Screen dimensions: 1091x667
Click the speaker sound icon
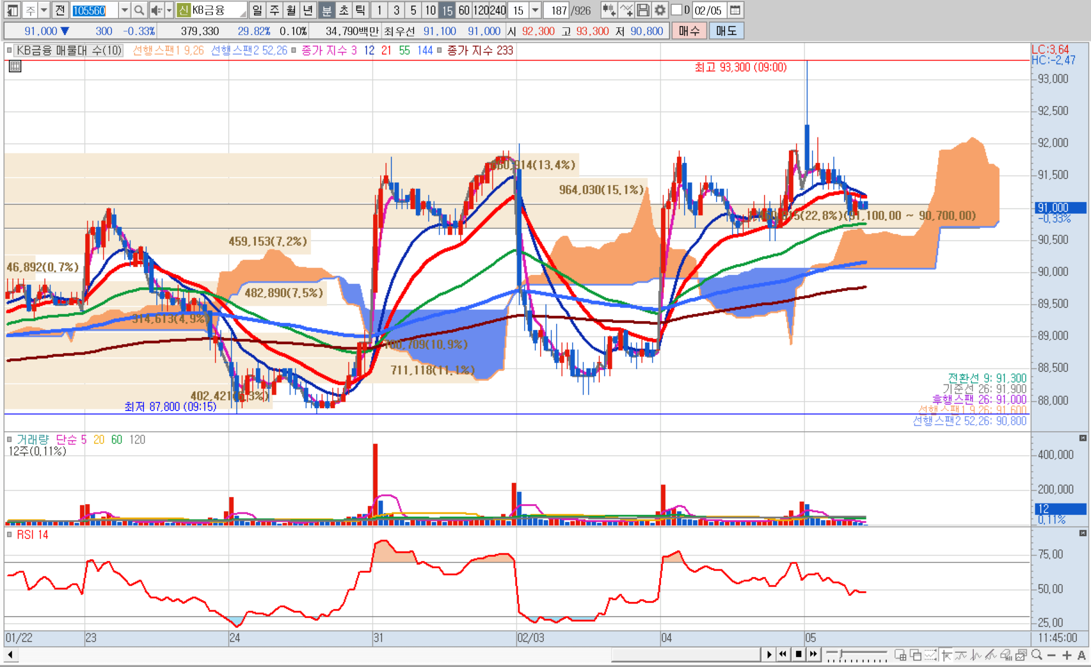[156, 10]
